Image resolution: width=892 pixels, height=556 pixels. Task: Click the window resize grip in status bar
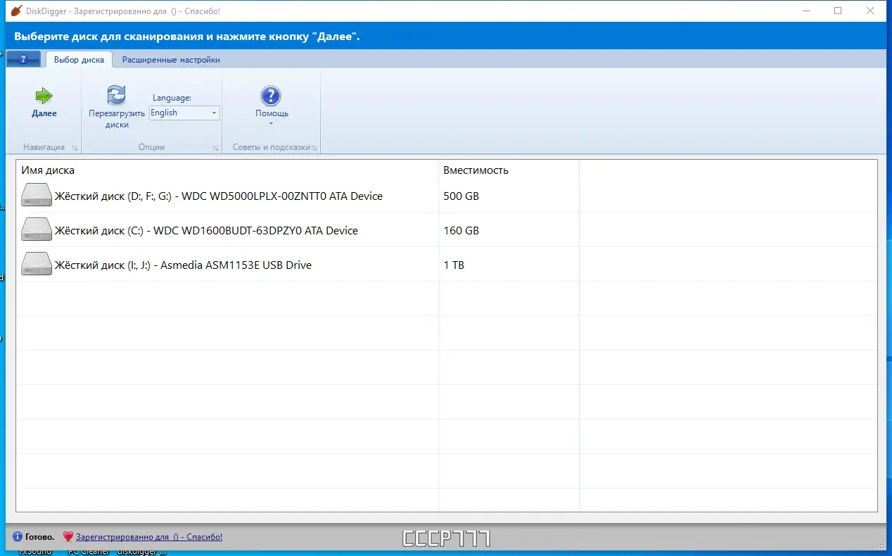pyautogui.click(x=881, y=545)
